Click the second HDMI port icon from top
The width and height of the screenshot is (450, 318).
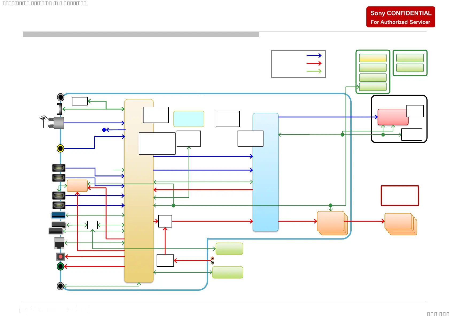click(59, 178)
